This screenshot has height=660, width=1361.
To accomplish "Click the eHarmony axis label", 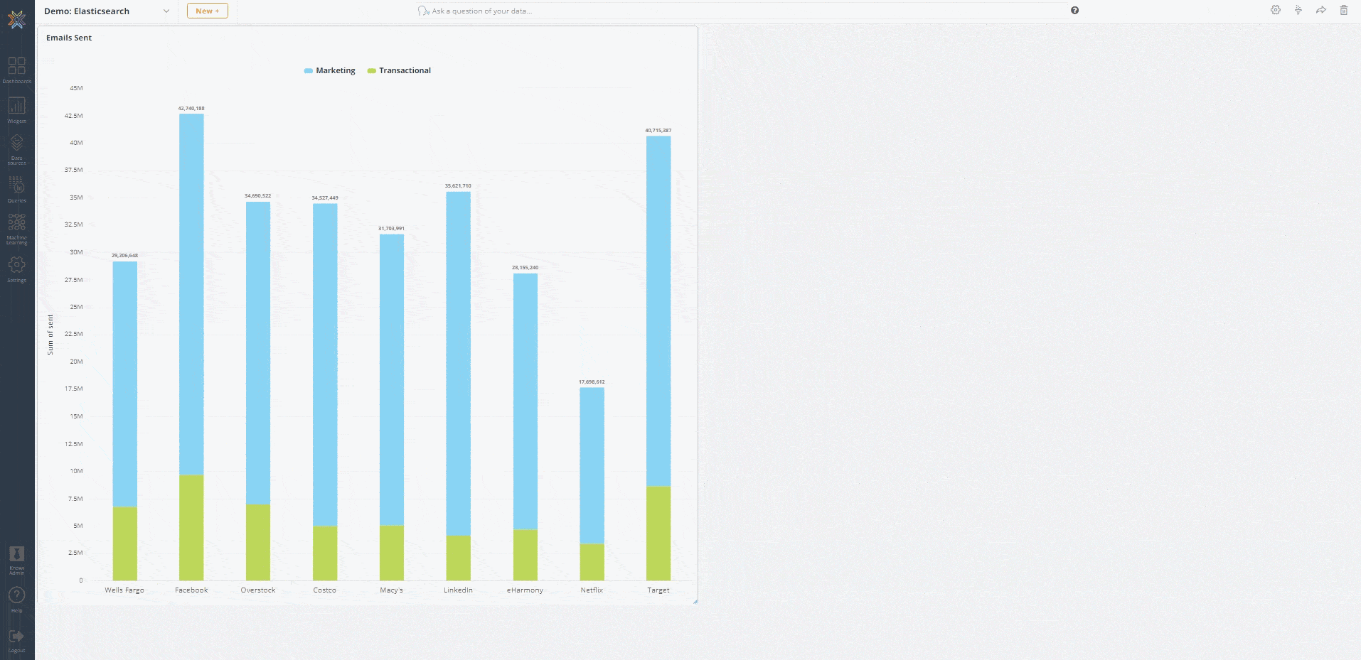I will point(525,590).
